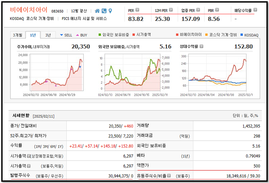
Task: Click blue KOSDAQ legend swatch
Action: click(242, 35)
